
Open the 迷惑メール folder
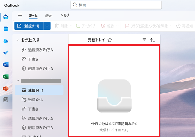(39, 100)
